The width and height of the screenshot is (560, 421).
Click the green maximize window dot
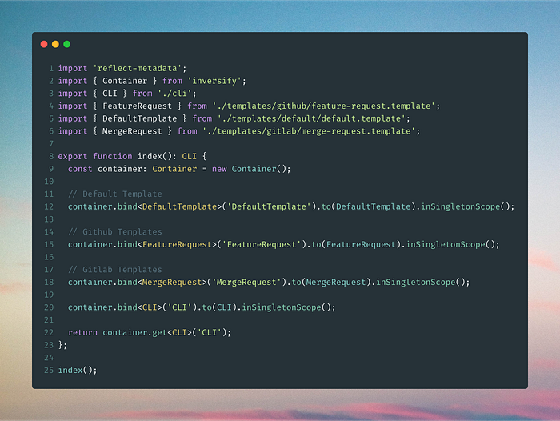tap(66, 44)
